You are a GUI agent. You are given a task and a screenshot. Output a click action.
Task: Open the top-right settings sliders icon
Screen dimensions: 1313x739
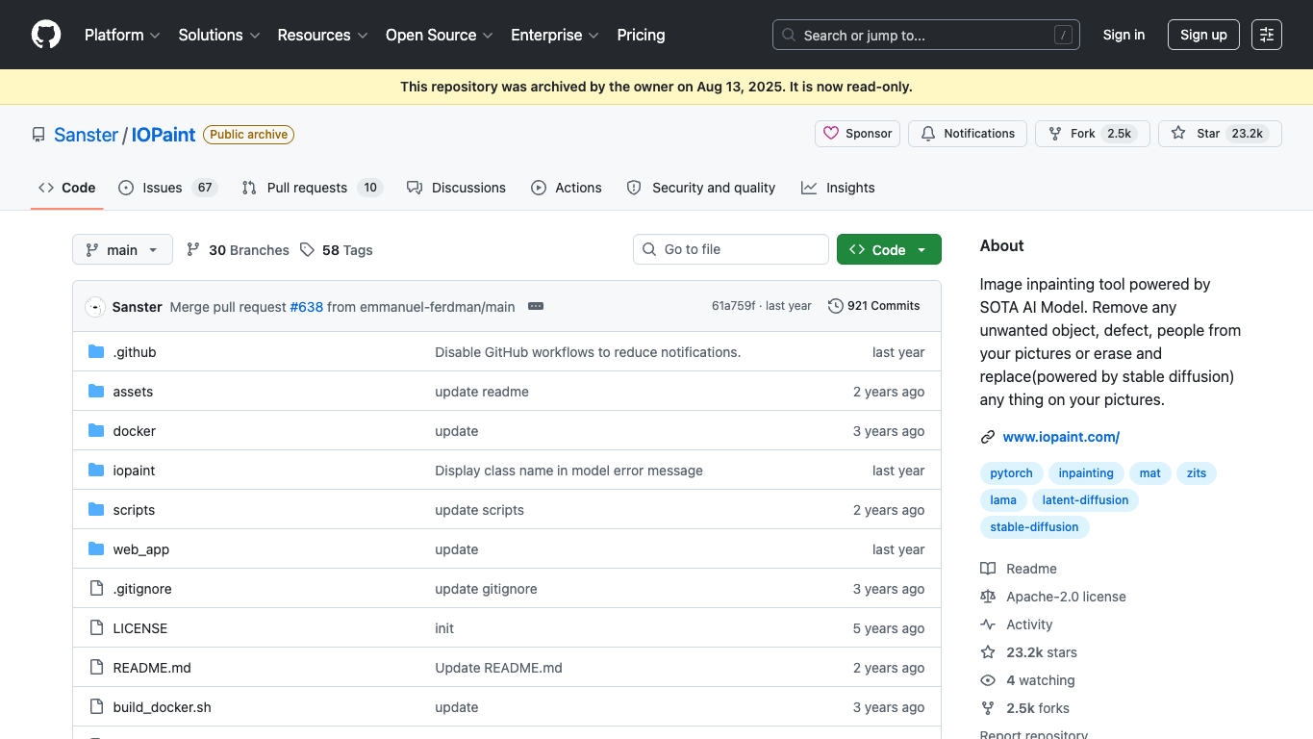[1267, 35]
